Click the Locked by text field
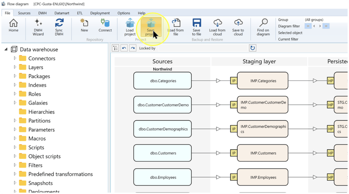The image size is (349, 194). tap(202, 48)
